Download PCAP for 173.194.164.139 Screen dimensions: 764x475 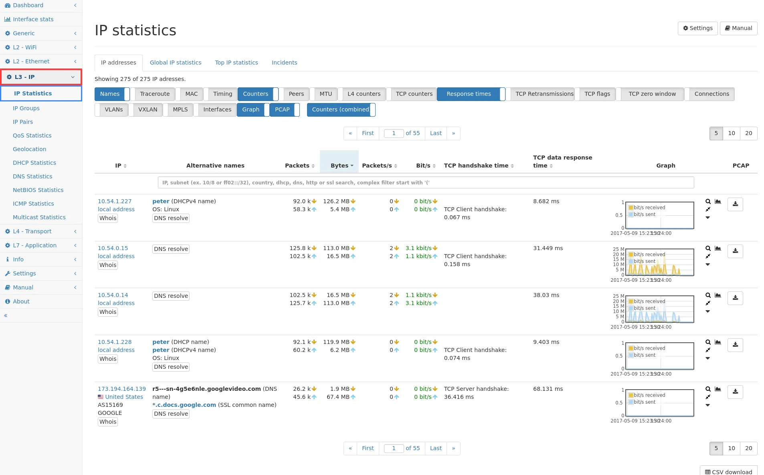[735, 392]
